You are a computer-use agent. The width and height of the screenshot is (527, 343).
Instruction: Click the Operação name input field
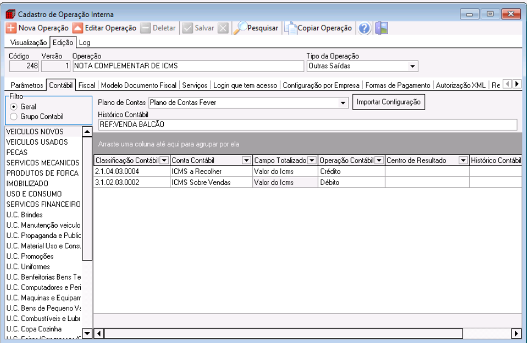[188, 67]
